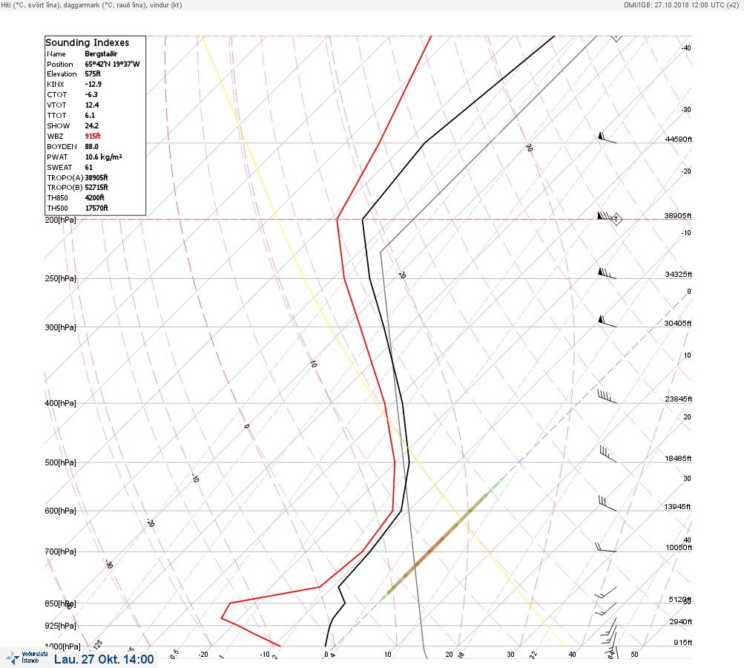Click the 200[hPa] pressure label

click(60, 220)
